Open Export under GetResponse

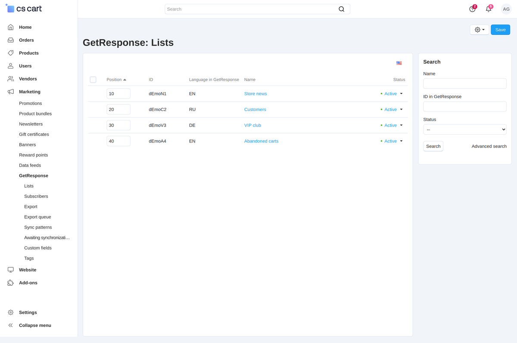tap(31, 207)
